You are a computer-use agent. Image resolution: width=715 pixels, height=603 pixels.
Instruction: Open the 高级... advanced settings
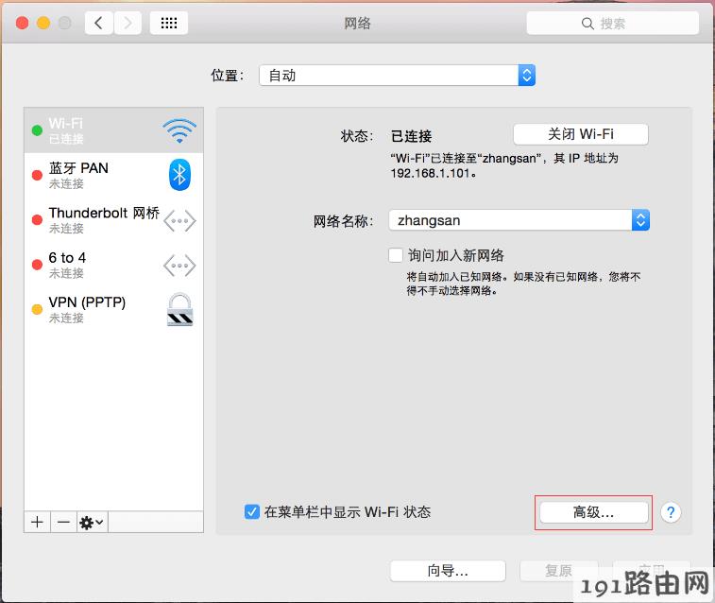pyautogui.click(x=594, y=512)
